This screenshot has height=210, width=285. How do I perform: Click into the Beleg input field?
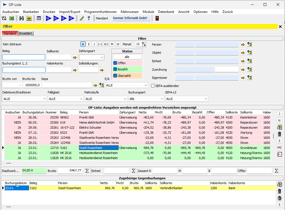coord(24,57)
